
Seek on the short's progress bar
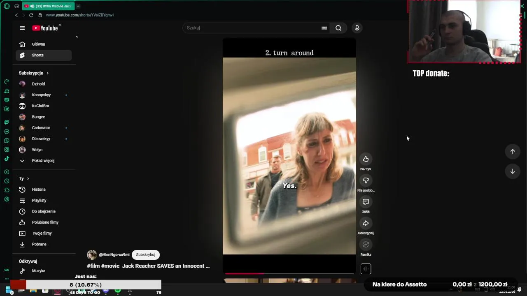click(x=289, y=273)
